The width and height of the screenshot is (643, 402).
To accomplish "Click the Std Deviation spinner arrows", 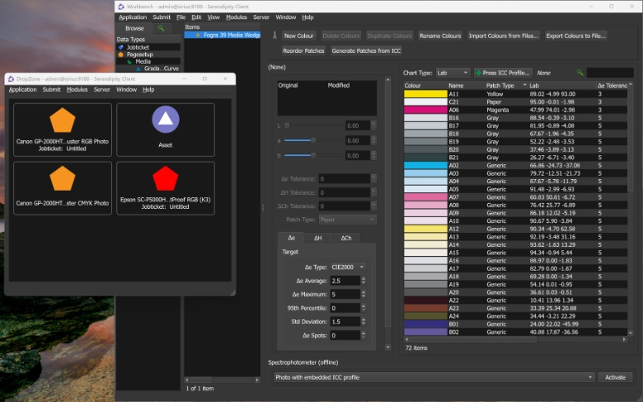I will coord(364,322).
